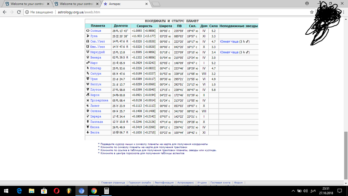Click the Windows Start button
The width and height of the screenshot is (348, 196).
pyautogui.click(x=6, y=191)
